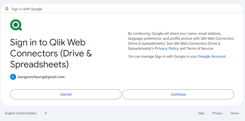The height and width of the screenshot is (121, 245).
Task: Click the 'Sign in with Google' header text
Action: pyautogui.click(x=27, y=9)
